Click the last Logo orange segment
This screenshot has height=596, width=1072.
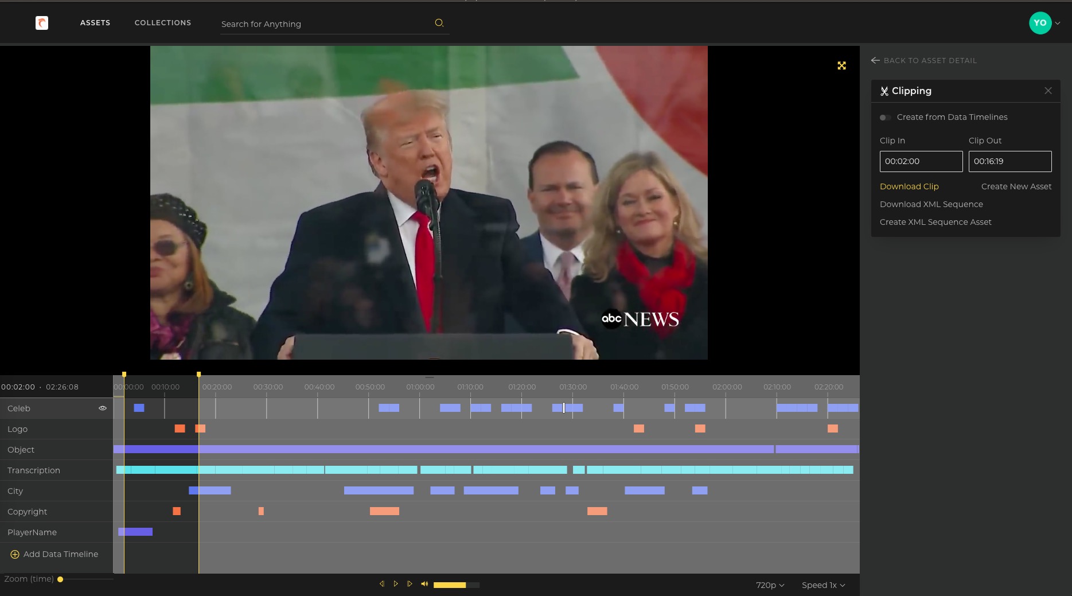tap(833, 429)
